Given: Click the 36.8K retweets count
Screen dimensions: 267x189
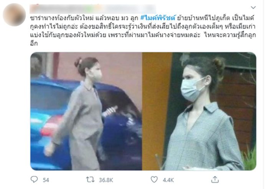Looking at the screenshot, I should (x=106, y=180).
